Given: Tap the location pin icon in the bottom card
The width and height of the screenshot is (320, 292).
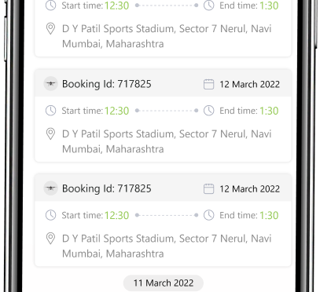Looking at the screenshot, I should click(x=50, y=239).
